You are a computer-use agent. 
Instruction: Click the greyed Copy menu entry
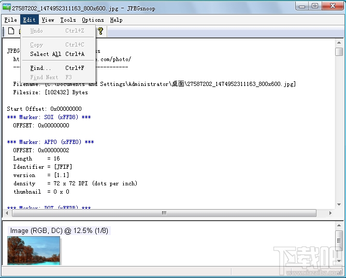pyautogui.click(x=58, y=45)
